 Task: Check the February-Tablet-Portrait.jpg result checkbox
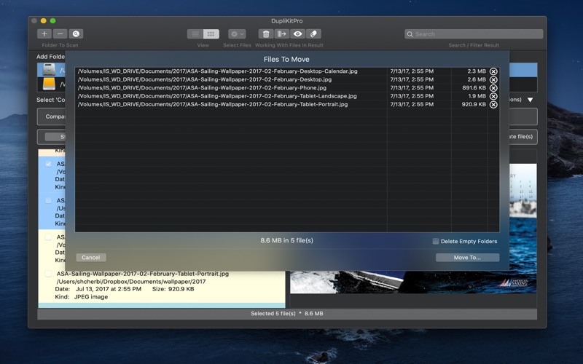(x=48, y=274)
